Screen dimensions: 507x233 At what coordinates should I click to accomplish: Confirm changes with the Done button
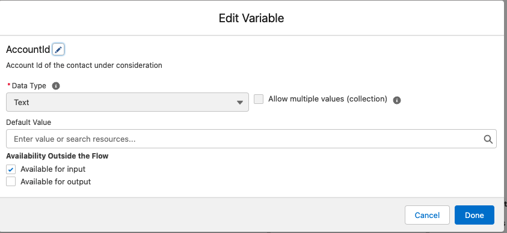pyautogui.click(x=475, y=215)
